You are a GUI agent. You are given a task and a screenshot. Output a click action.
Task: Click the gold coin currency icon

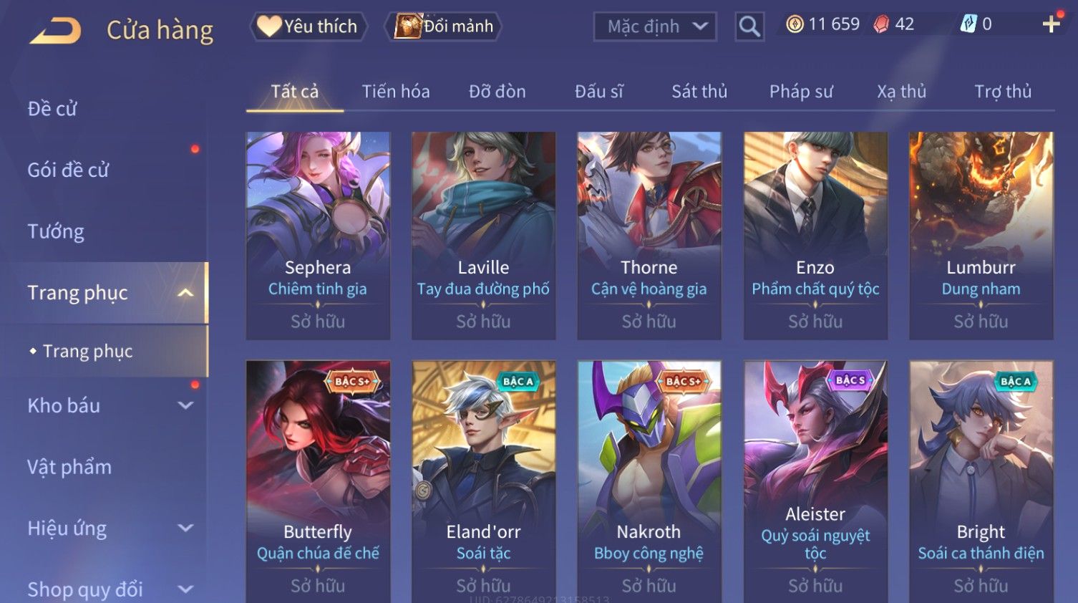coord(795,24)
